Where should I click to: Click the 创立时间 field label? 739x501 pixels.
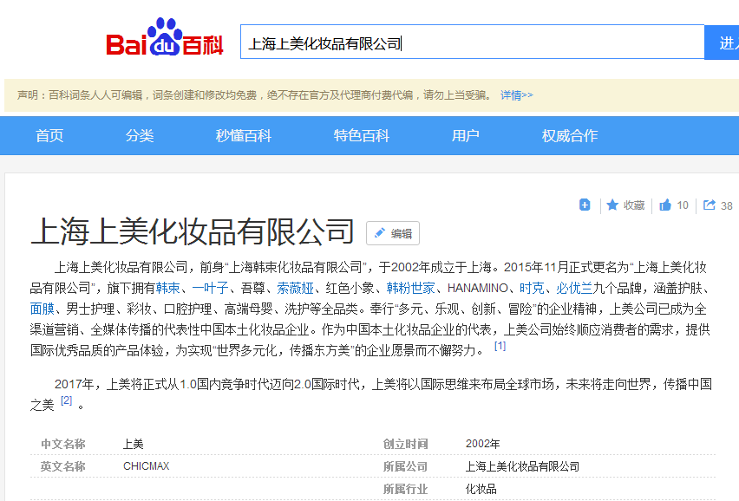point(405,444)
